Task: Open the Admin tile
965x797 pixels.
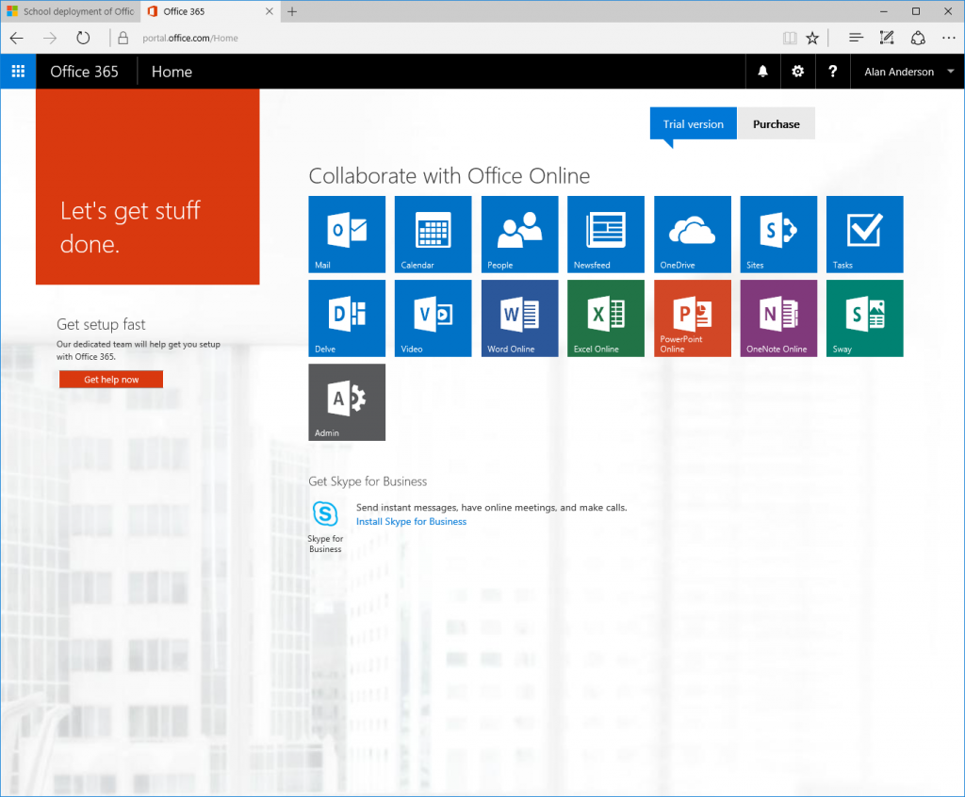Action: 347,402
